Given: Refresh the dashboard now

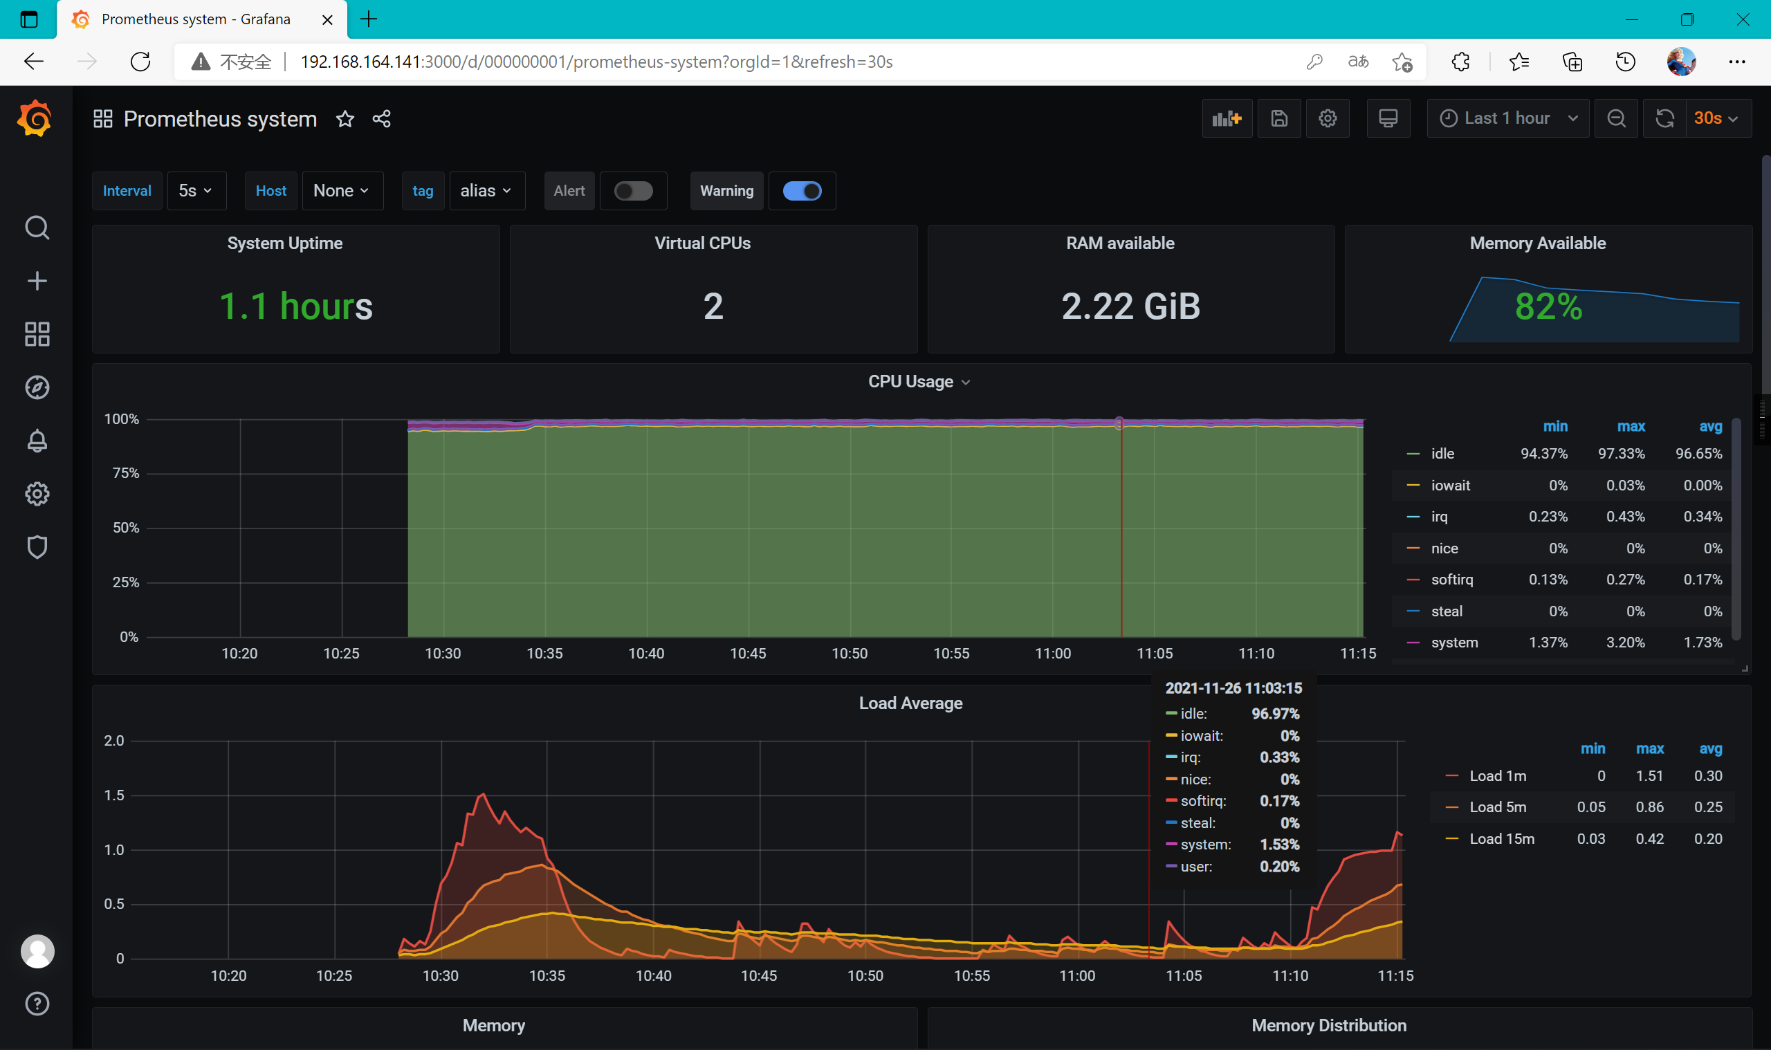Looking at the screenshot, I should click(1664, 118).
